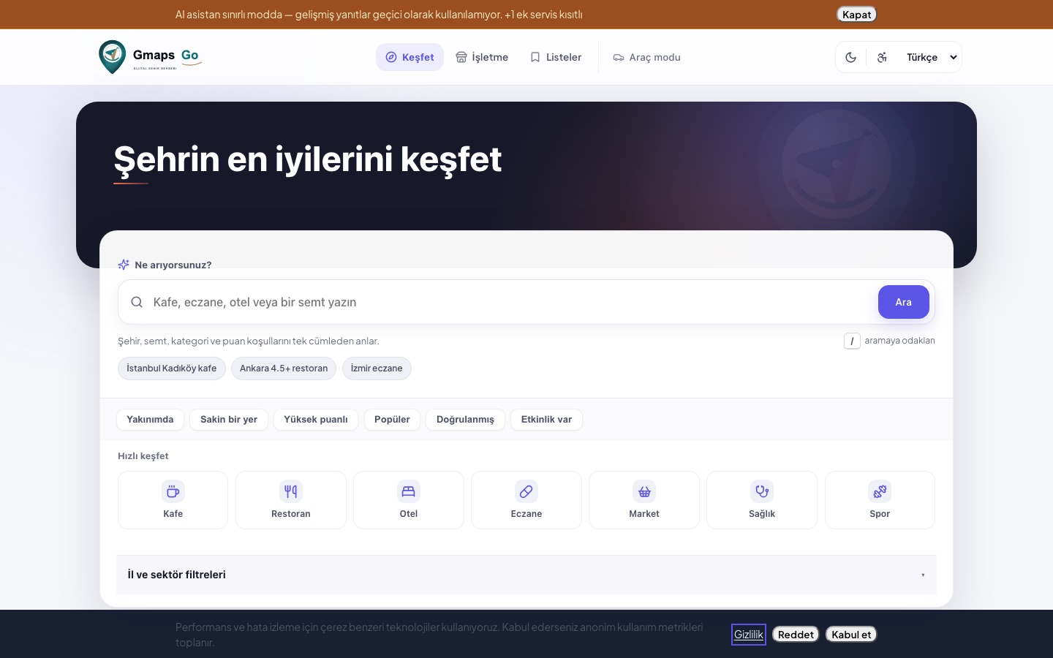This screenshot has height=658, width=1053.
Task: Toggle the Yüksek puanlı filter
Action: coord(316,420)
